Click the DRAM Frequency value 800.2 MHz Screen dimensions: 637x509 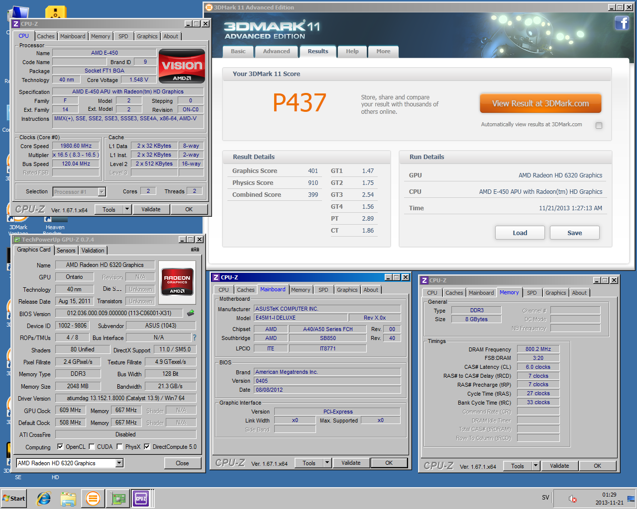(x=538, y=349)
